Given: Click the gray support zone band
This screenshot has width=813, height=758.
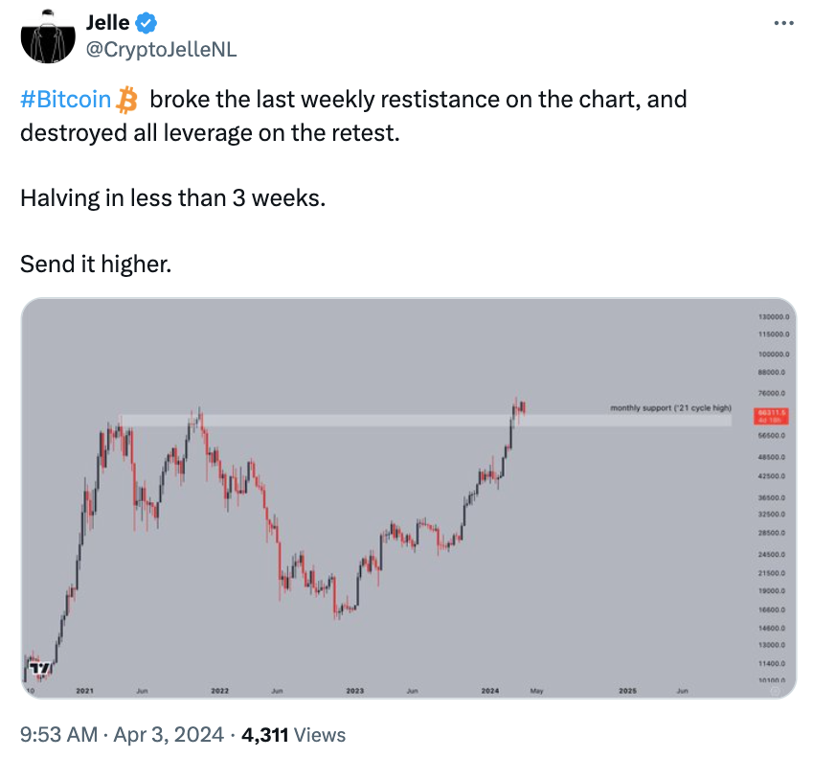Looking at the screenshot, I should 425,421.
